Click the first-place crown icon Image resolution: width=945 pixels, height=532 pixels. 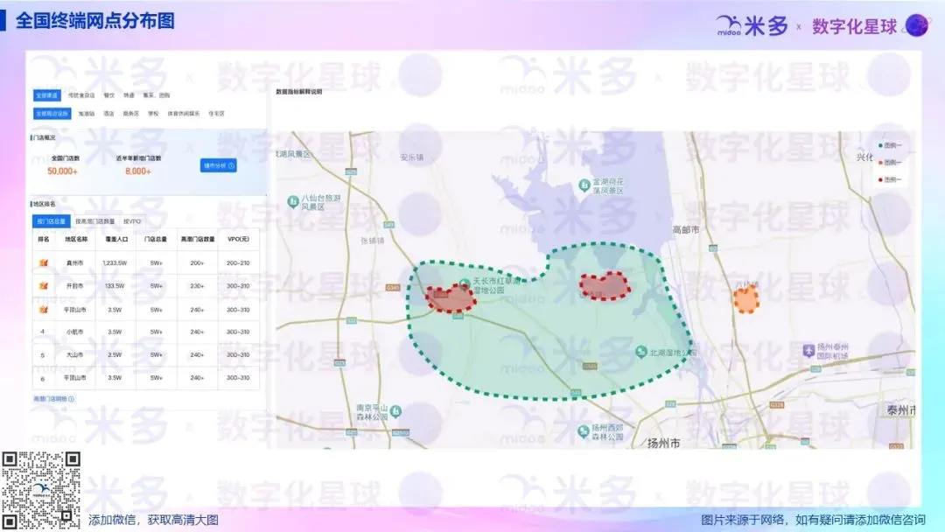[x=44, y=262]
